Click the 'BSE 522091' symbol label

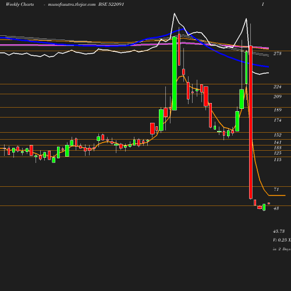111,4
